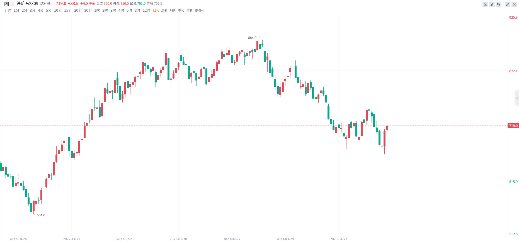Select the 3时 period tab
Viewport: 519px width, 242px height.
click(113, 11)
